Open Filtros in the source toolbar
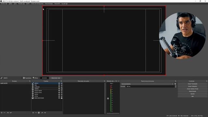 pos(35,78)
